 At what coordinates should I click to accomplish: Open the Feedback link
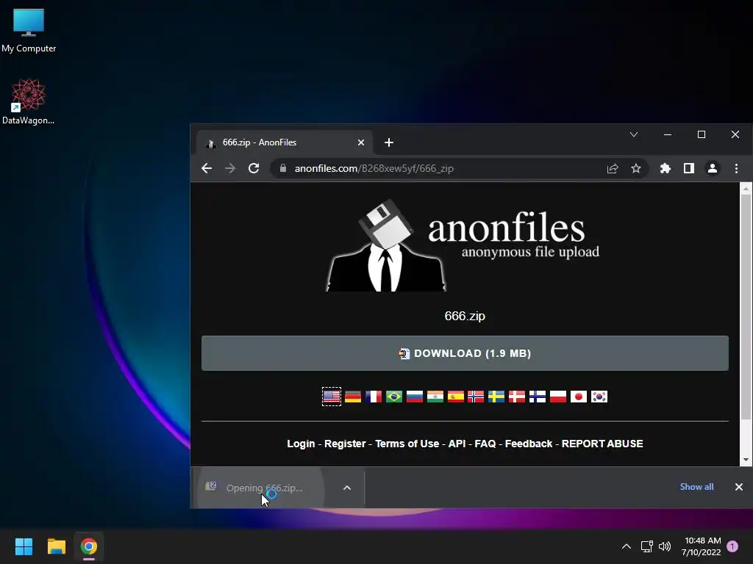pyautogui.click(x=529, y=444)
